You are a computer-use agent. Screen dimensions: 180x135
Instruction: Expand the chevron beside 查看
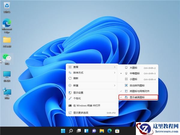click(115, 67)
